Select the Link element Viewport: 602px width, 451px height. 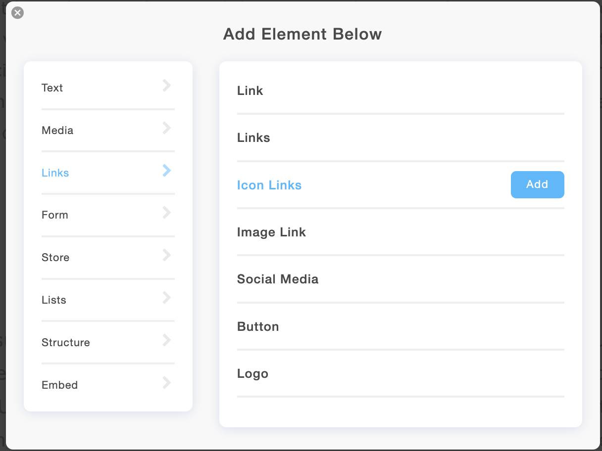(x=250, y=90)
